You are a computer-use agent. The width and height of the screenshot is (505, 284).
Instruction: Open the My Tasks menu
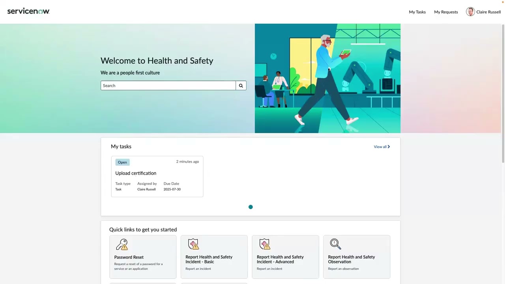point(417,12)
